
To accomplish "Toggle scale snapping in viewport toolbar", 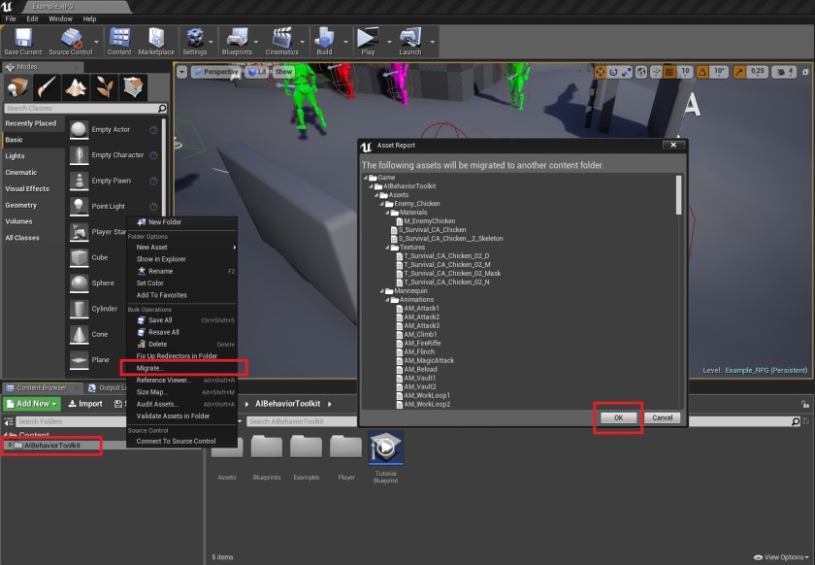I will [738, 72].
